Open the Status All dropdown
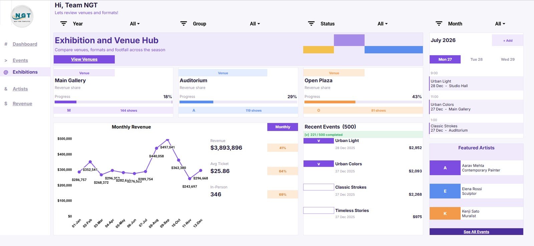This screenshot has height=246, width=534. [x=382, y=24]
